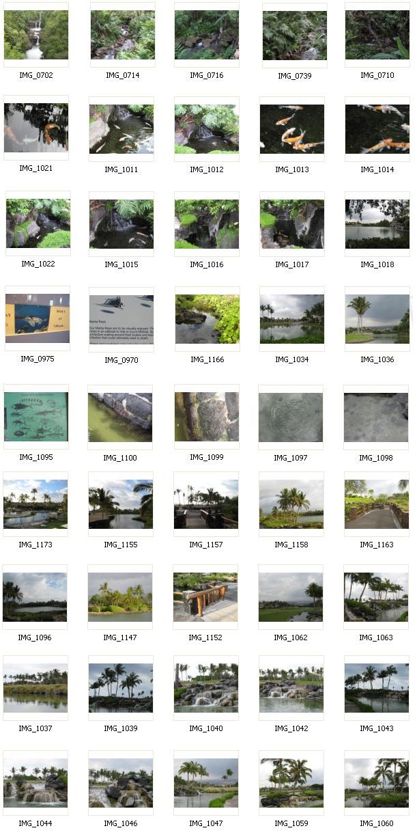Select the IMG_1147 palm island thumbnail
The image size is (417, 837).
pyautogui.click(x=119, y=597)
